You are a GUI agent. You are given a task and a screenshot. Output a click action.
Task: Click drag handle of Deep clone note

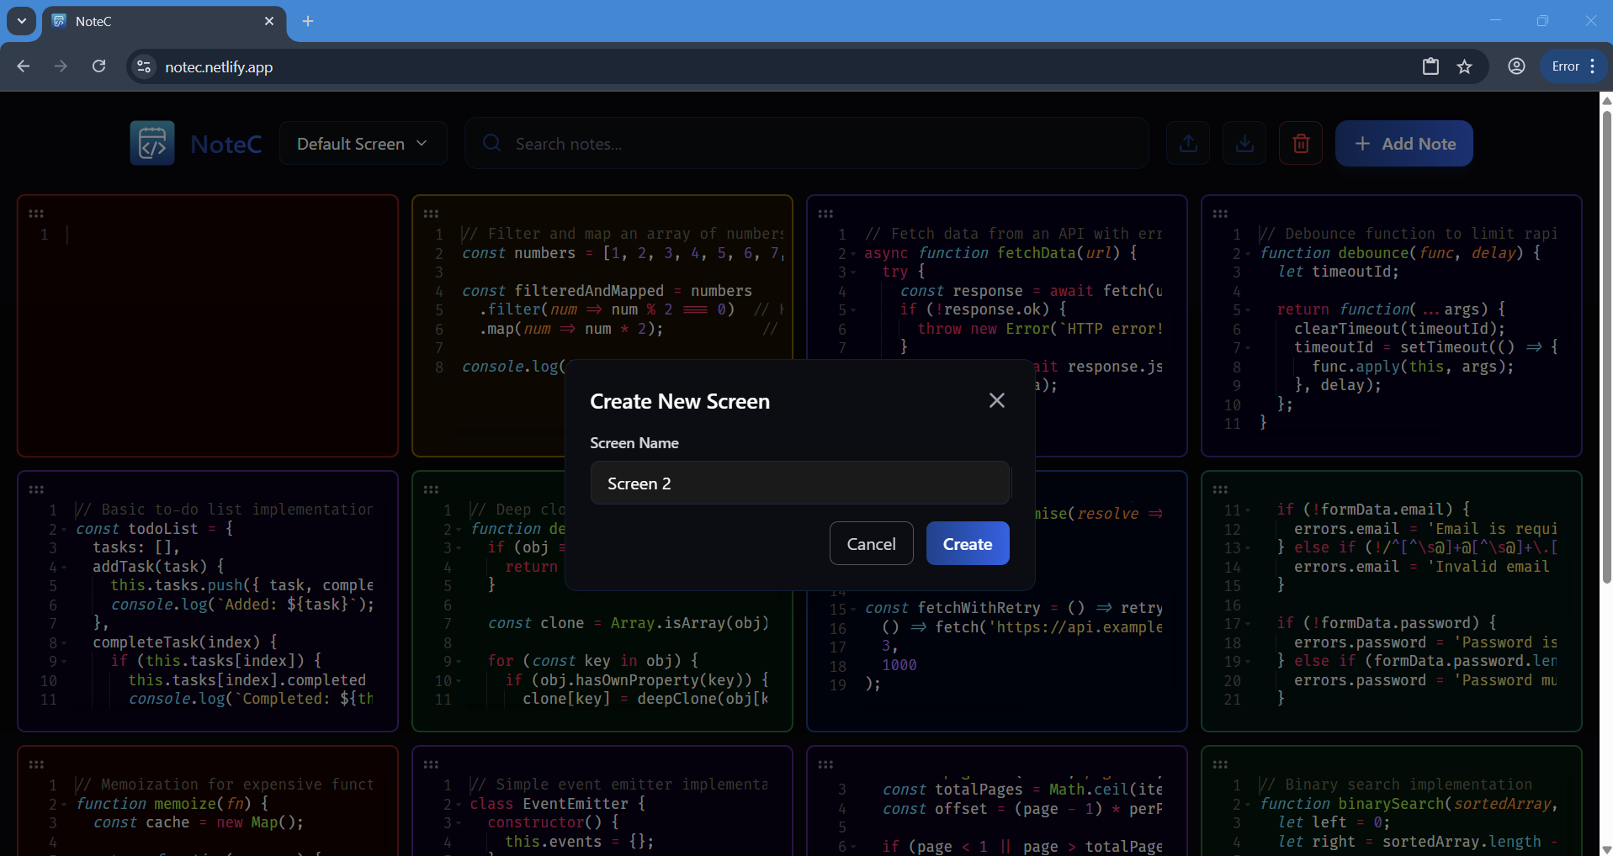click(431, 489)
